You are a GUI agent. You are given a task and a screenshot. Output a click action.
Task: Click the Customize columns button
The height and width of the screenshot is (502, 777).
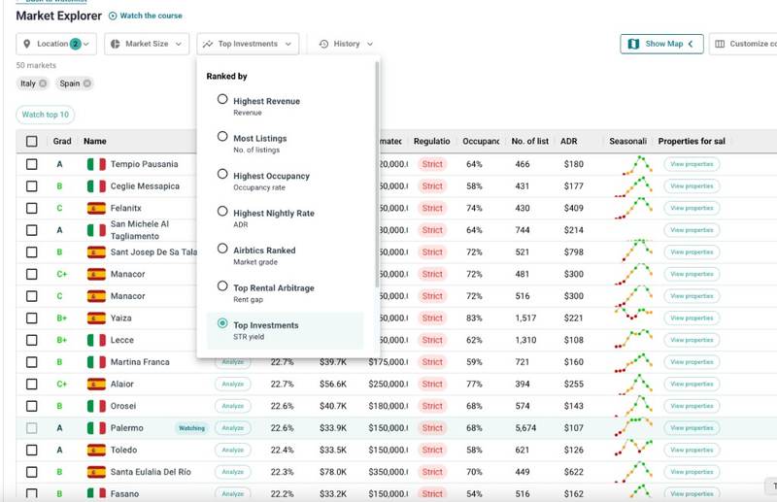click(743, 44)
